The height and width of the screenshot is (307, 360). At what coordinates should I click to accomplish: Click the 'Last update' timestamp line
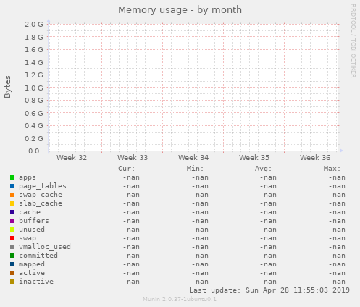269,290
